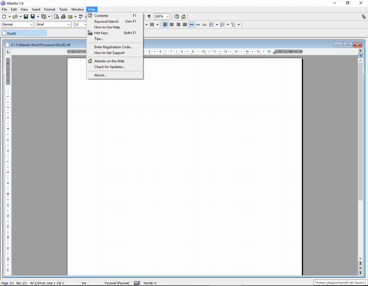This screenshot has width=368, height=286.
Task: Open the recent files dropdown next to Open
Action: coord(20,17)
